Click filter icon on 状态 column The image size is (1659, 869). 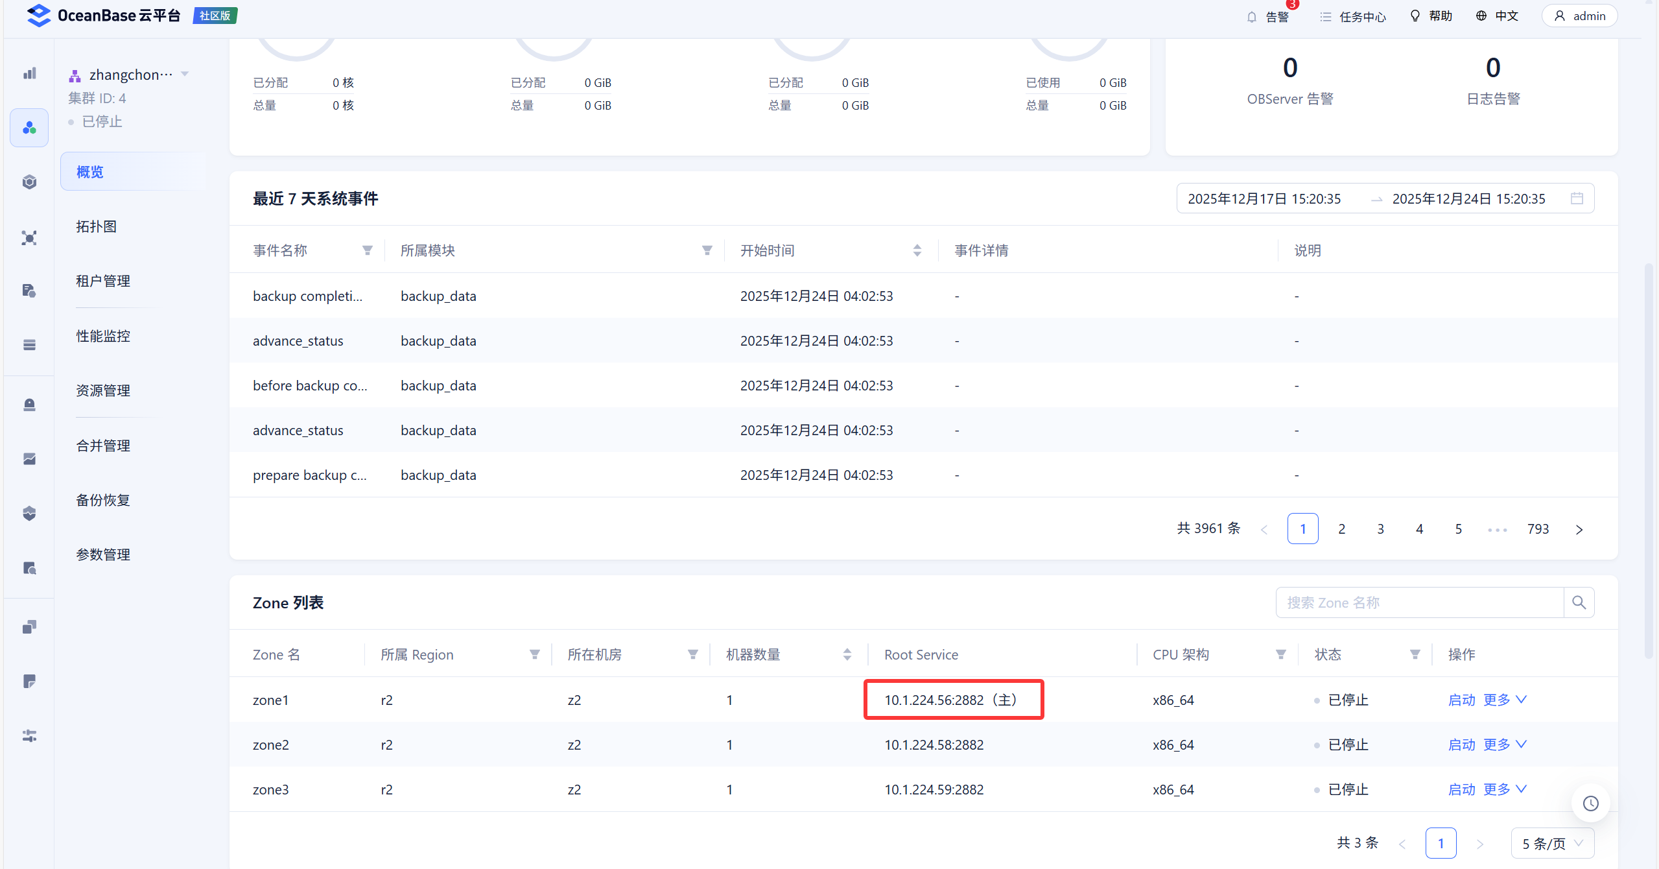click(x=1415, y=654)
